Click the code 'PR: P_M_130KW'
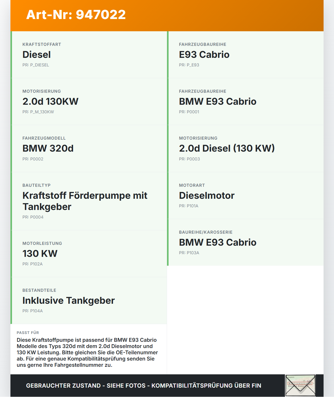This screenshot has height=397, width=334. [x=38, y=112]
